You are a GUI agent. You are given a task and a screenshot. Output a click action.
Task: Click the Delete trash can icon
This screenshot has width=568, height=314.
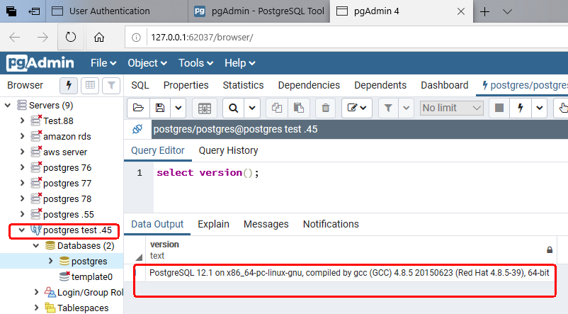tap(325, 108)
